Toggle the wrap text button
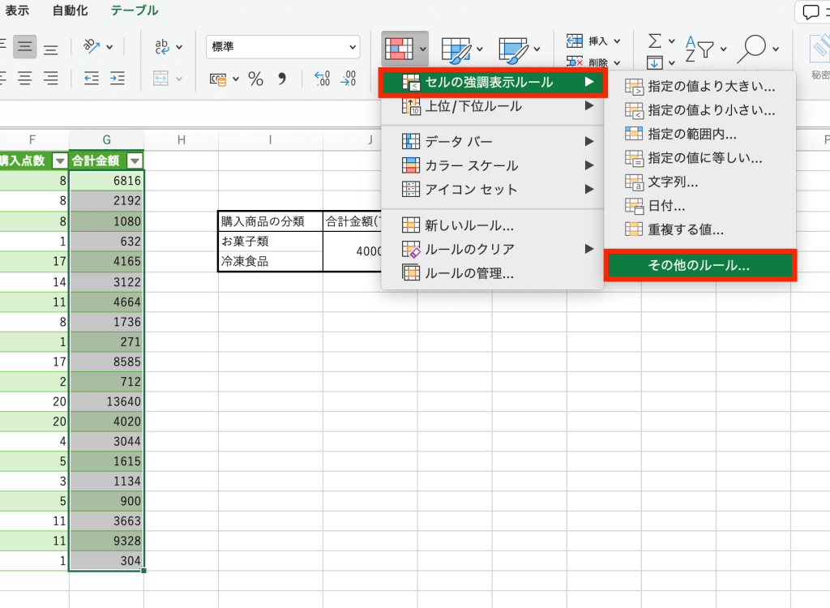Image resolution: width=830 pixels, height=608 pixels. 162,47
